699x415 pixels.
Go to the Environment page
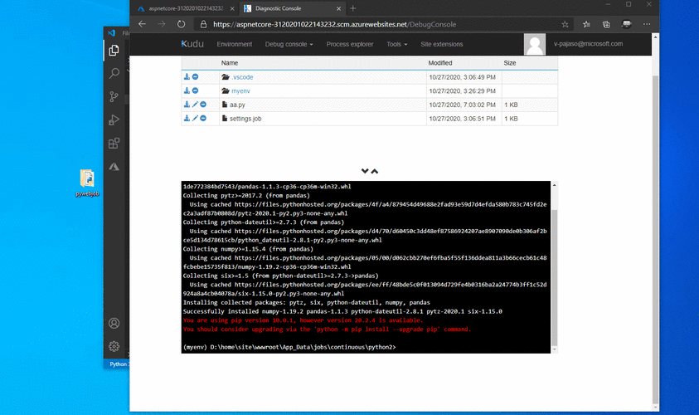pyautogui.click(x=236, y=44)
